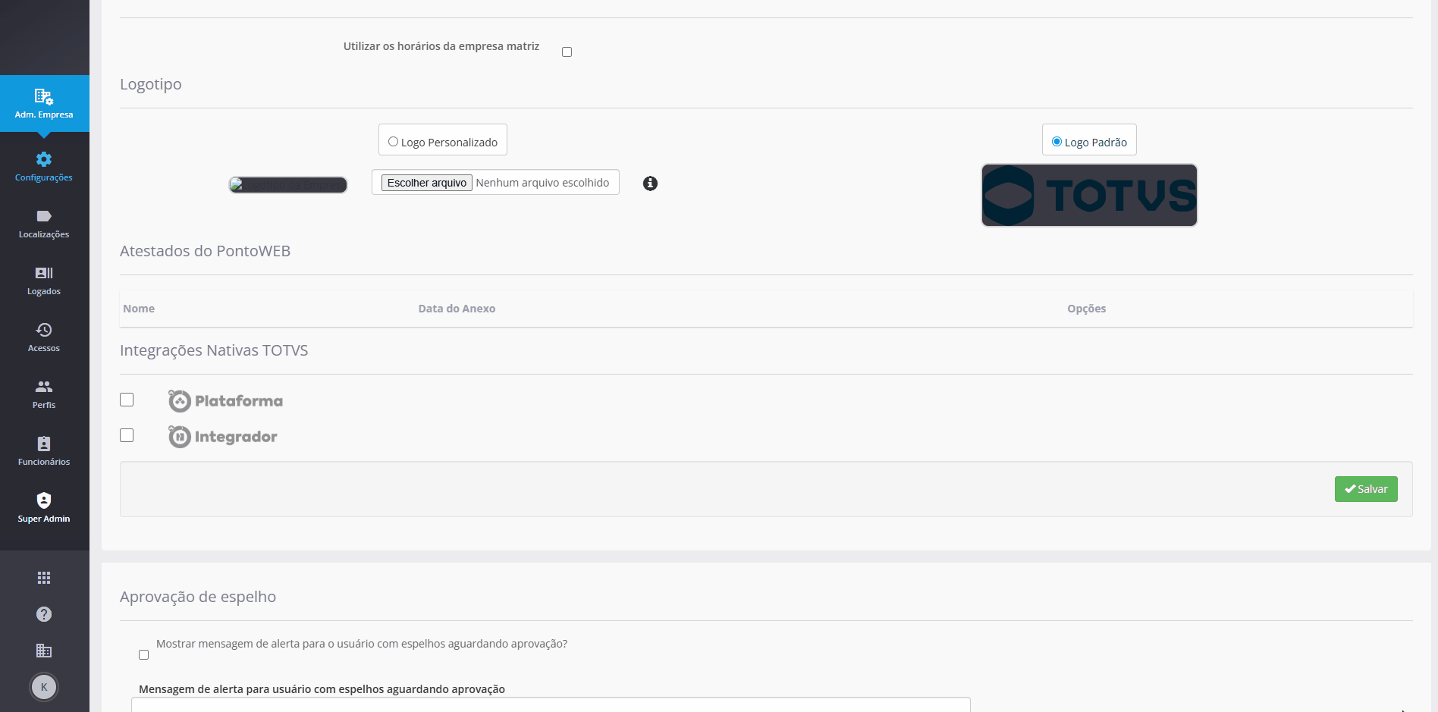Open the company building icon
The image size is (1438, 712).
click(x=44, y=651)
